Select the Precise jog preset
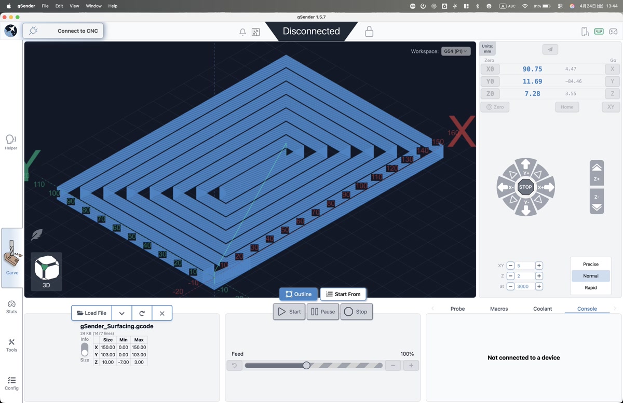The height and width of the screenshot is (403, 623). [591, 265]
